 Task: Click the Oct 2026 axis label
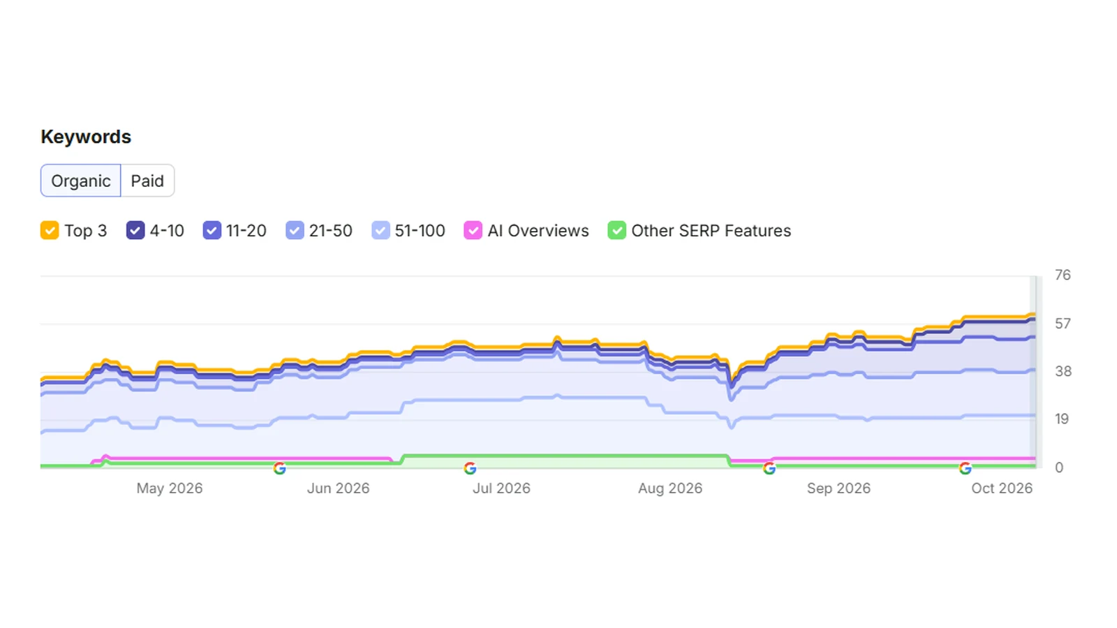pyautogui.click(x=1002, y=488)
